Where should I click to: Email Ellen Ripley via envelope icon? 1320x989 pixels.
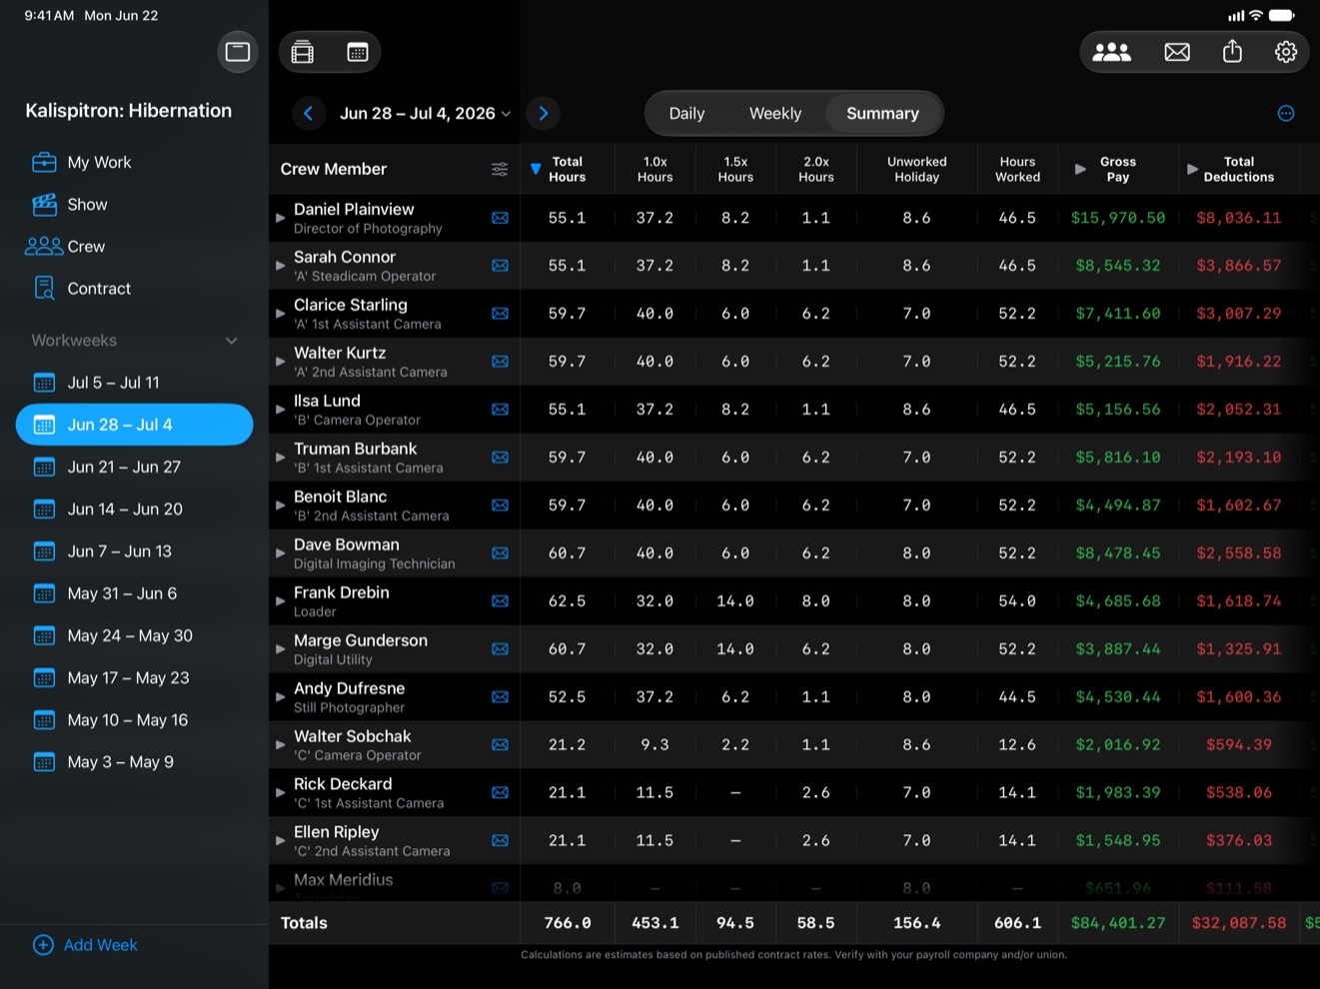pos(500,841)
